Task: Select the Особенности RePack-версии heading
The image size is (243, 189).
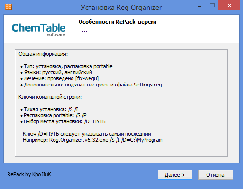Action: point(117,22)
